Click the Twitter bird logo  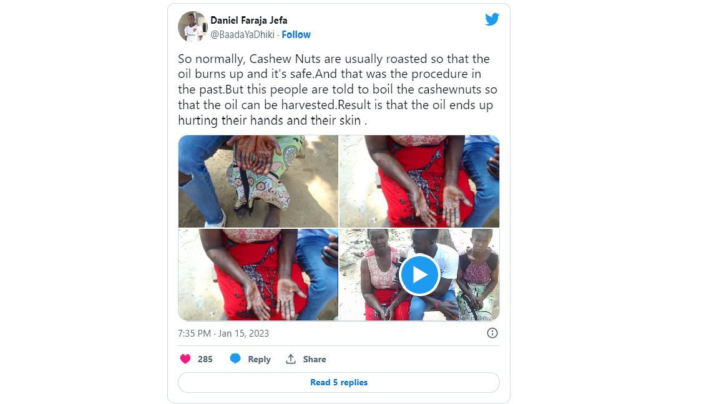[x=492, y=19]
